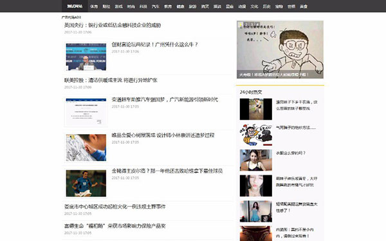The image size is (386, 241).
Task: Click the 24小时热文 section heading
Action: pyautogui.click(x=251, y=92)
